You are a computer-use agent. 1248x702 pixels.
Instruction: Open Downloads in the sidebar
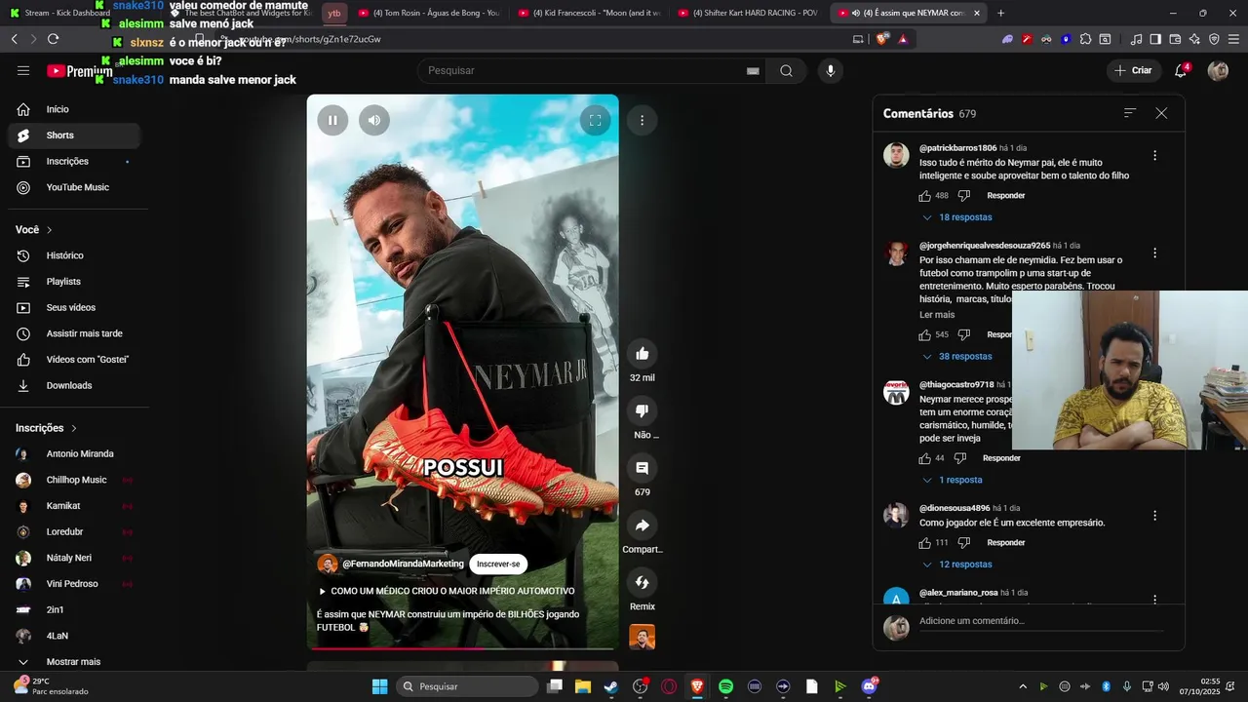(73, 385)
